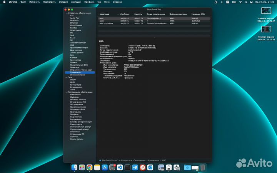The width and height of the screenshot is (277, 173).
Task: Select Программы under software section
Action: click(75, 112)
